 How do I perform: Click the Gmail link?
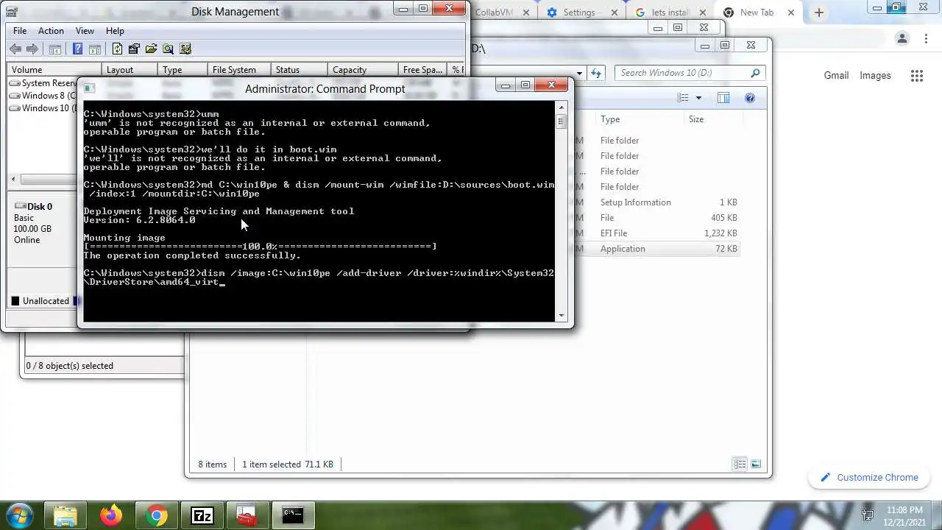click(x=836, y=76)
